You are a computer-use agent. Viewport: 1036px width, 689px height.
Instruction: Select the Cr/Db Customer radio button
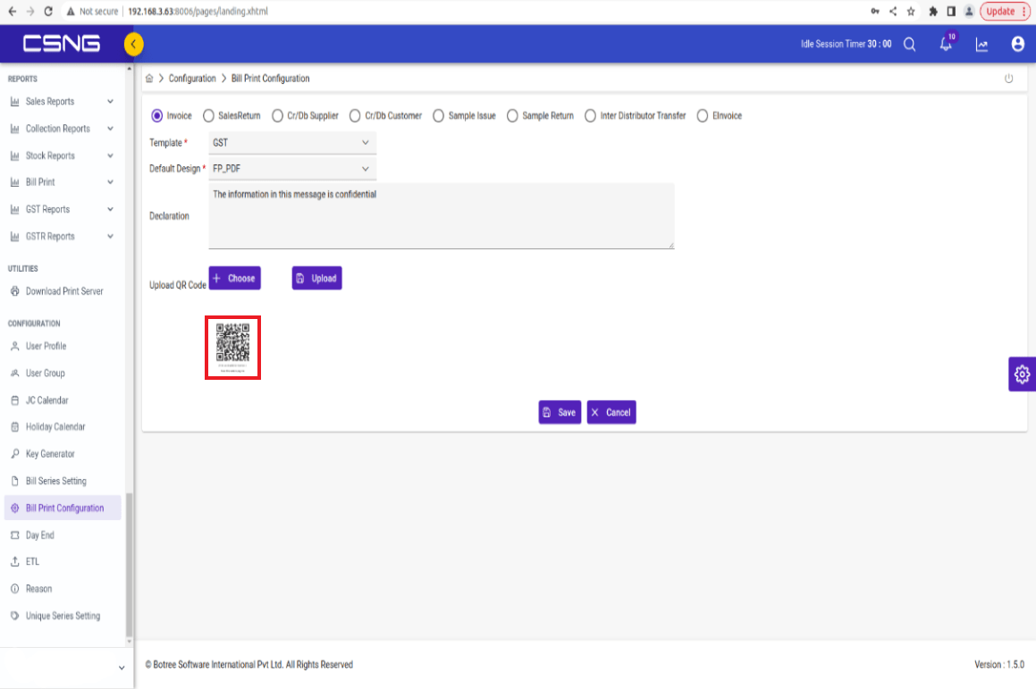(355, 115)
